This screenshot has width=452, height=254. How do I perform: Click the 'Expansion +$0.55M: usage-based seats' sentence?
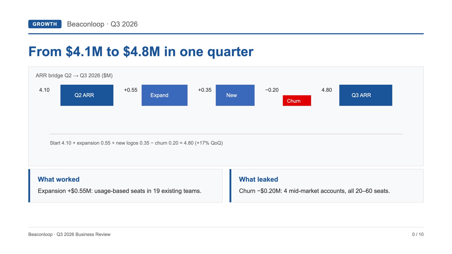tap(119, 191)
